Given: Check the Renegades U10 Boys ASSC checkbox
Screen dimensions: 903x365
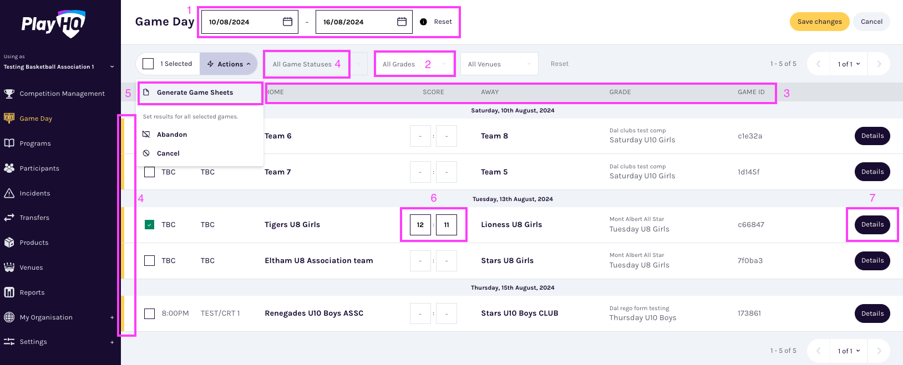Looking at the screenshot, I should pos(149,313).
